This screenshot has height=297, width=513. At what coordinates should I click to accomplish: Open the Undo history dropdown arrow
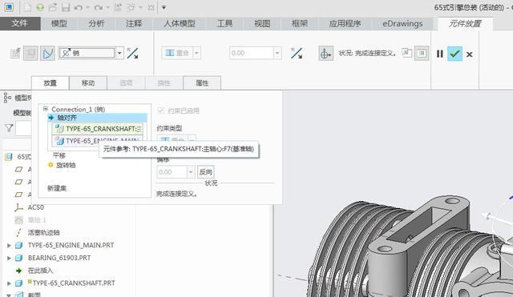pos(87,7)
